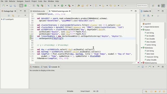Open the New file dropdown arrow
The image size is (167, 94).
point(7,5)
